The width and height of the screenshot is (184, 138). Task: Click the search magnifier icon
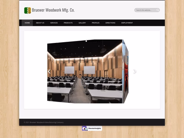(158, 10)
